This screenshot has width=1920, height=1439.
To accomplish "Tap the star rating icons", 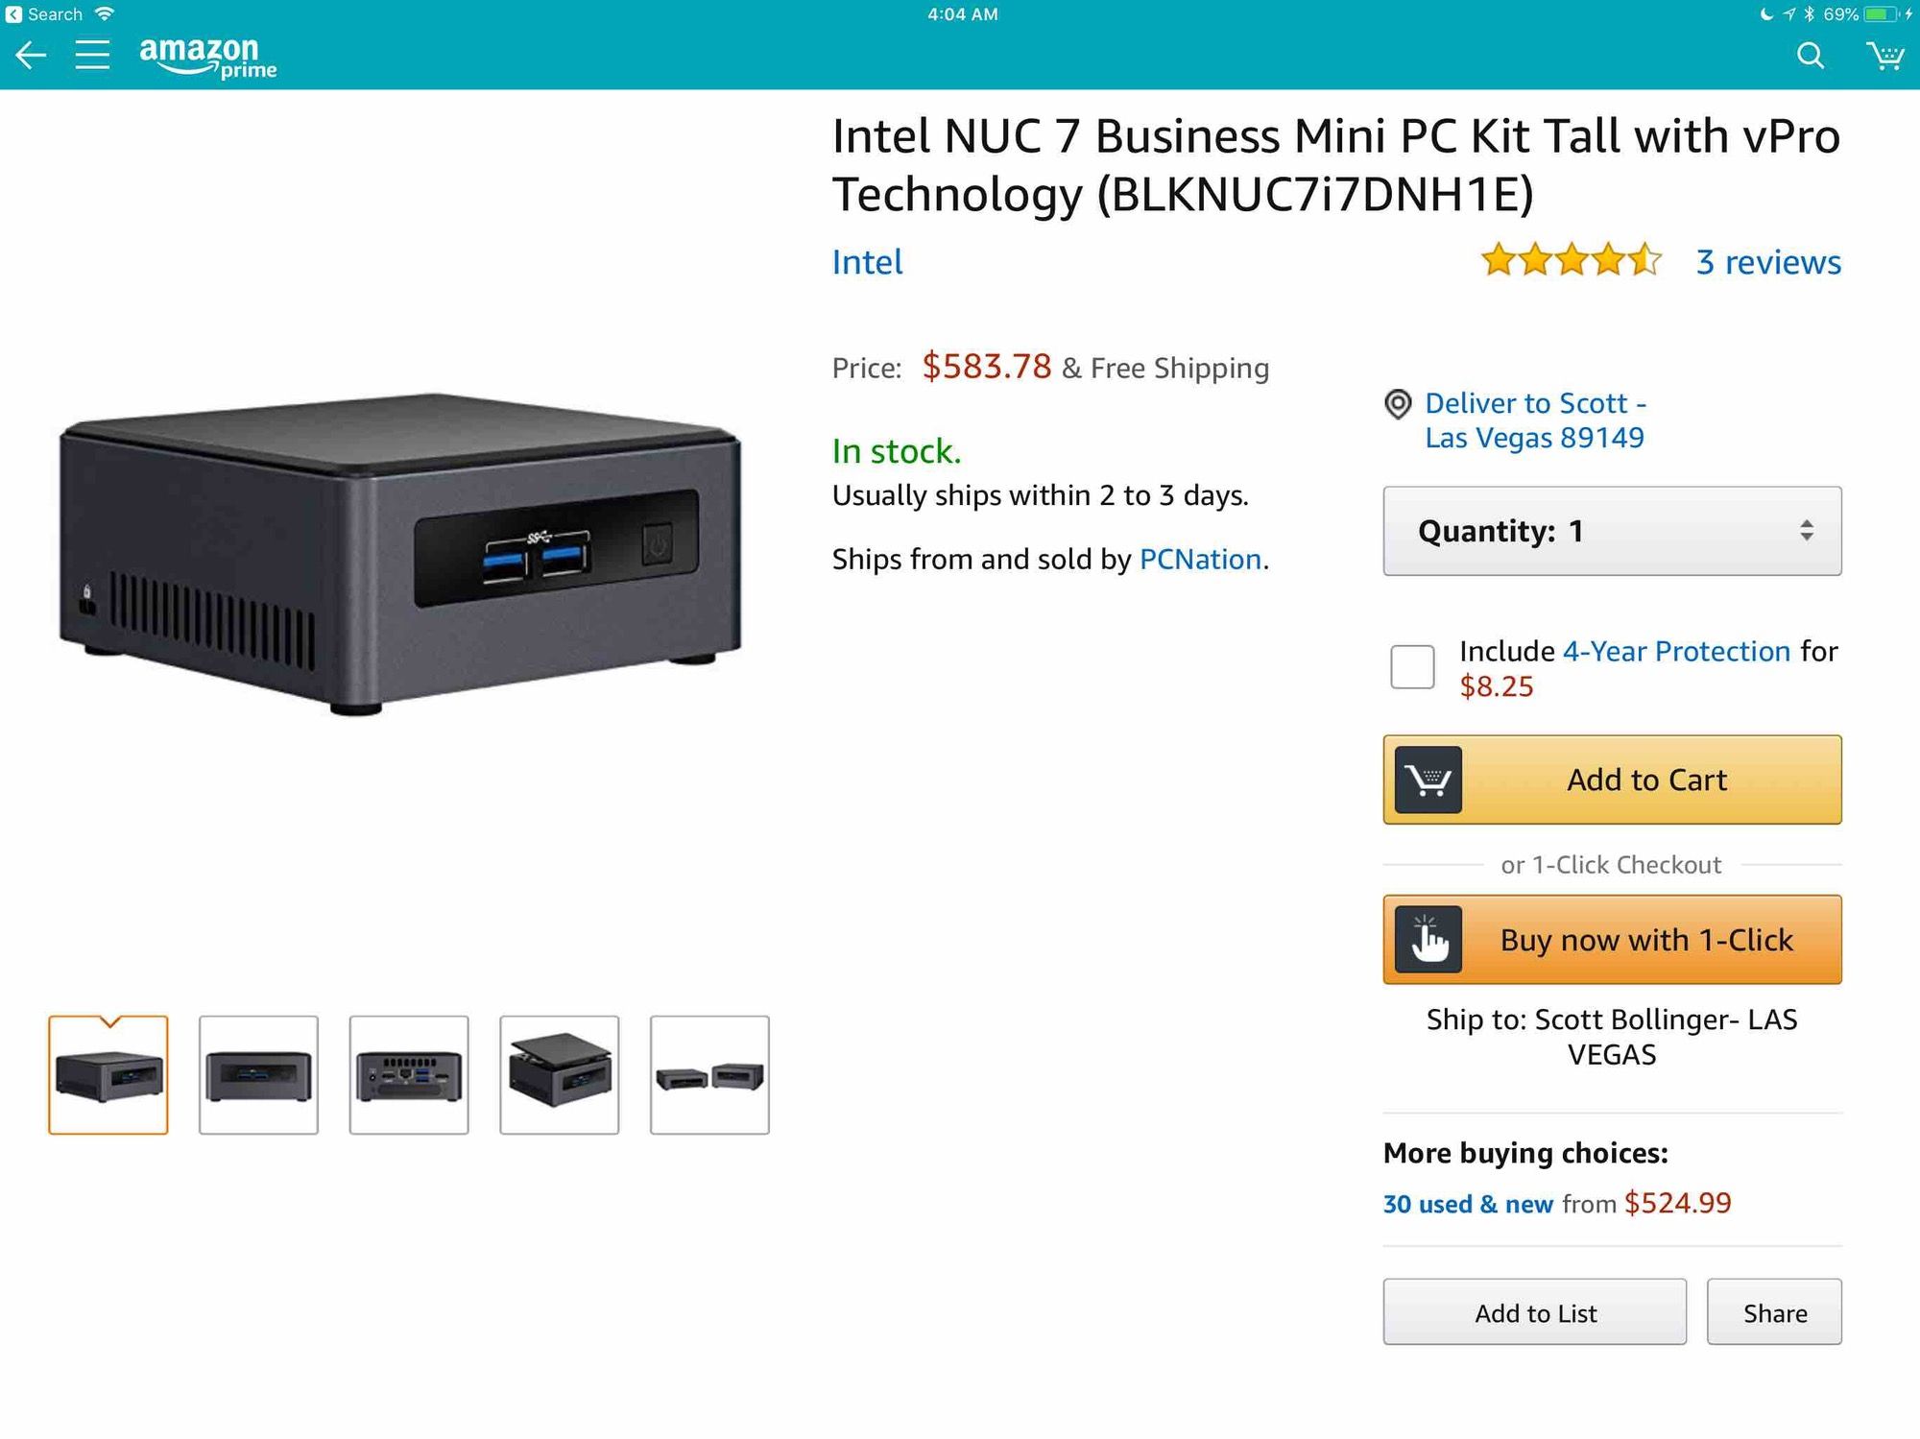I will [x=1570, y=261].
